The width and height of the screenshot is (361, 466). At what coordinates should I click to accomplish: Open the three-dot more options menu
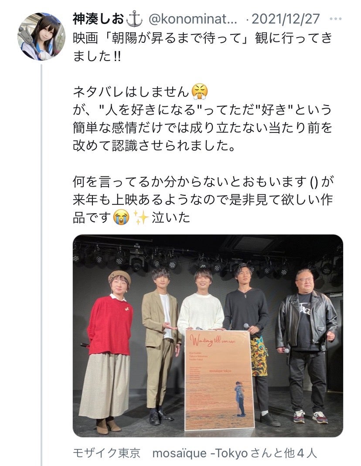[335, 19]
